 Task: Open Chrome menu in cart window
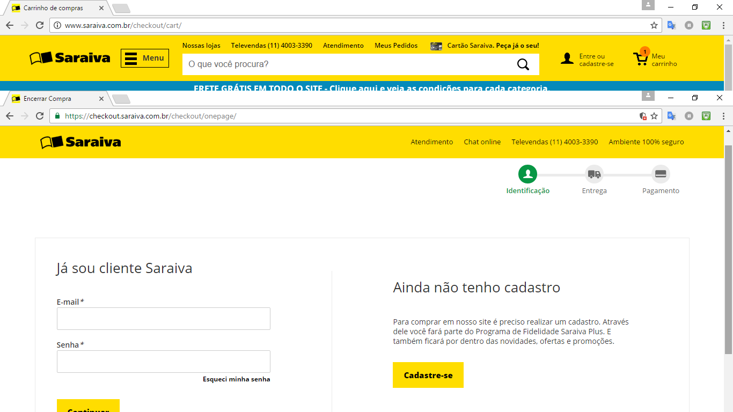[x=724, y=25]
